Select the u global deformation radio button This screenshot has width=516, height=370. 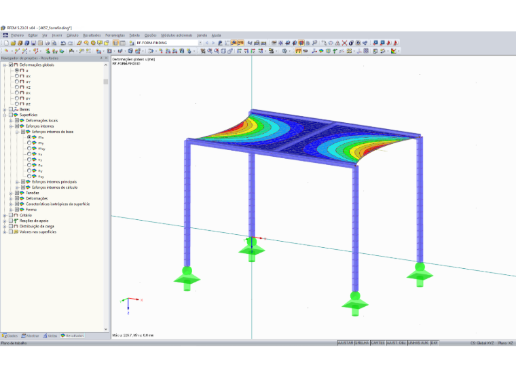[x=17, y=71]
